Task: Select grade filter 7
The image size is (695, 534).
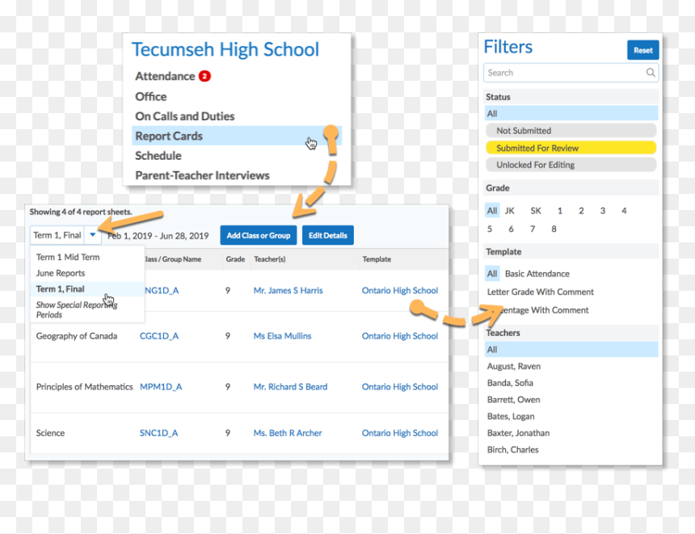Action: coord(533,229)
